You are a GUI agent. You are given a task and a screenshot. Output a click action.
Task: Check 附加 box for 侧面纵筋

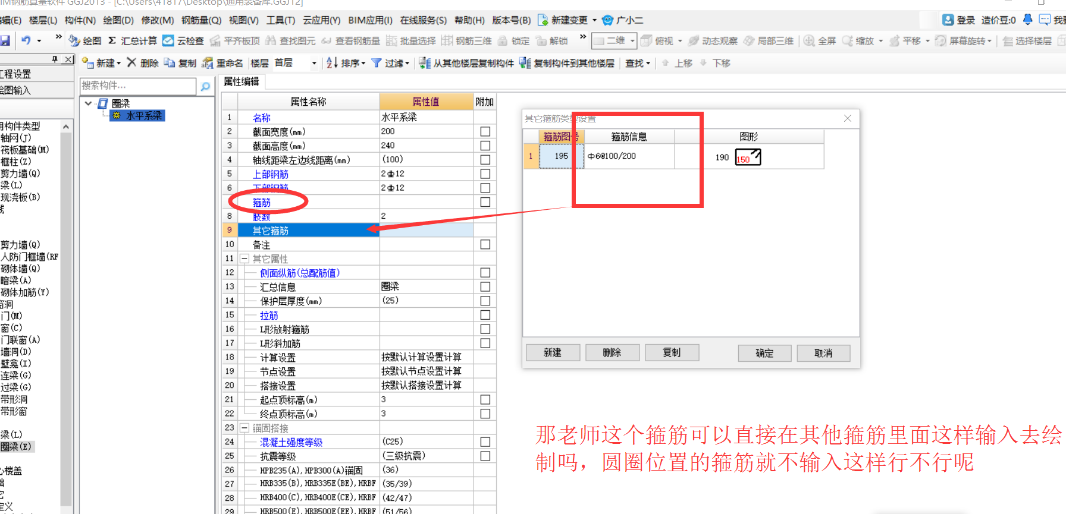tap(485, 273)
